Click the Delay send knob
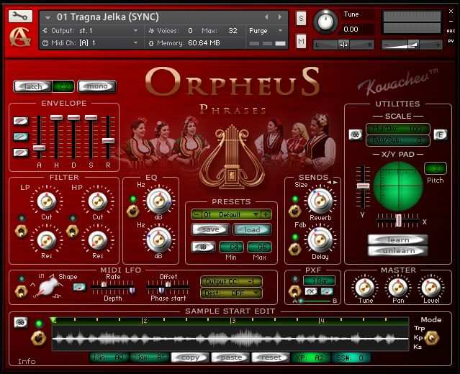 (x=320, y=240)
